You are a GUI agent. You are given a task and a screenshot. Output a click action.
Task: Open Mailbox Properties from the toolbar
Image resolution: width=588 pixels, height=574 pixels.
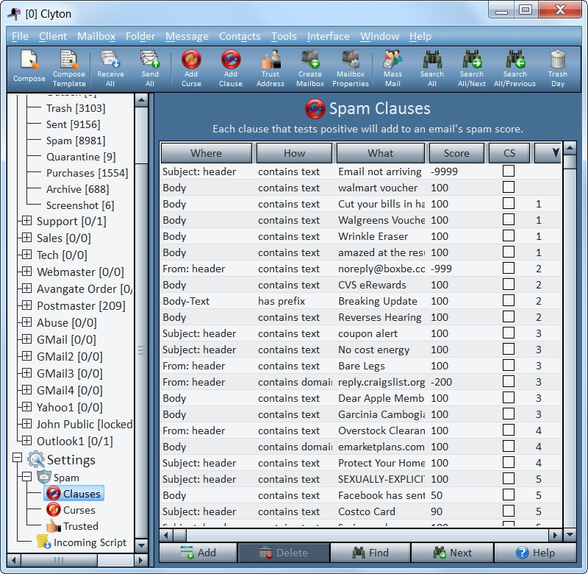[x=351, y=68]
